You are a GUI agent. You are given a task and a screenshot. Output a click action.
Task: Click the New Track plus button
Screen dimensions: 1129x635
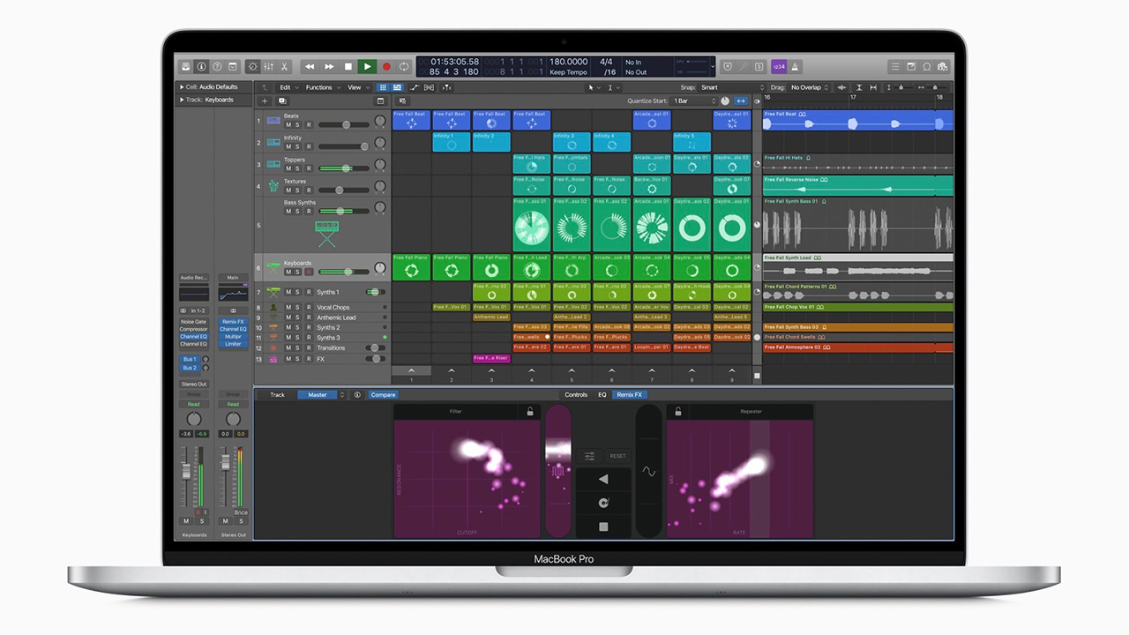click(x=264, y=101)
